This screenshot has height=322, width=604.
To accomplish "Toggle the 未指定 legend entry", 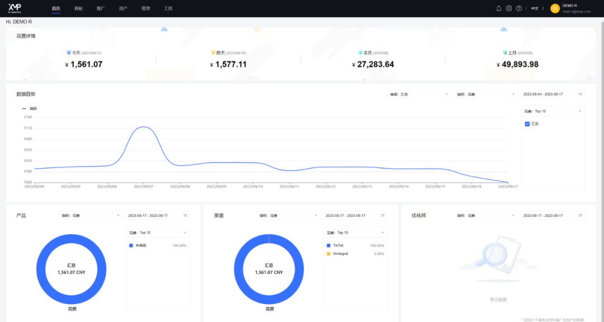I will click(140, 245).
